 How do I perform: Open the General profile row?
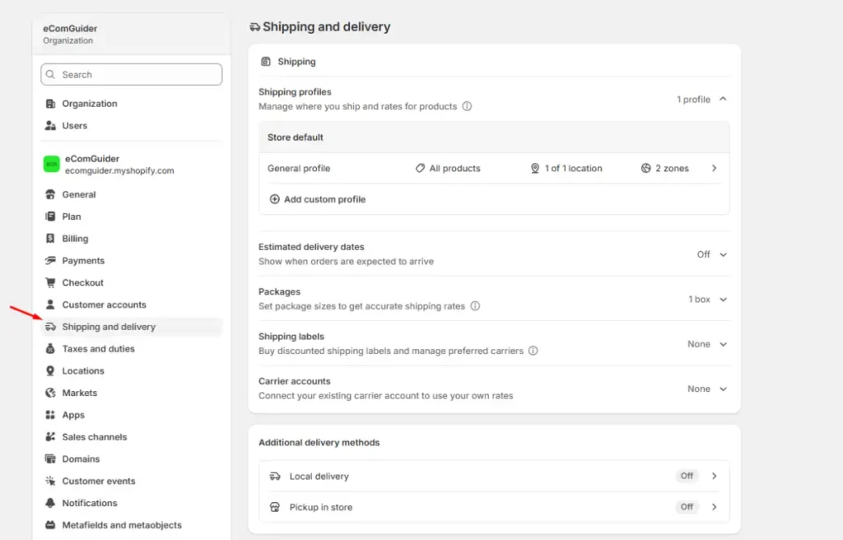(x=494, y=169)
